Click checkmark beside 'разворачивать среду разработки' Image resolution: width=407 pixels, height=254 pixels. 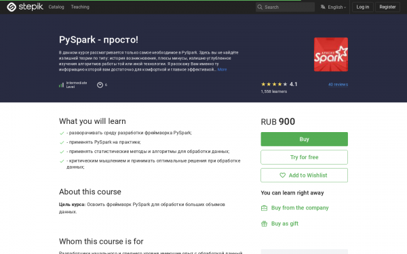click(62, 133)
